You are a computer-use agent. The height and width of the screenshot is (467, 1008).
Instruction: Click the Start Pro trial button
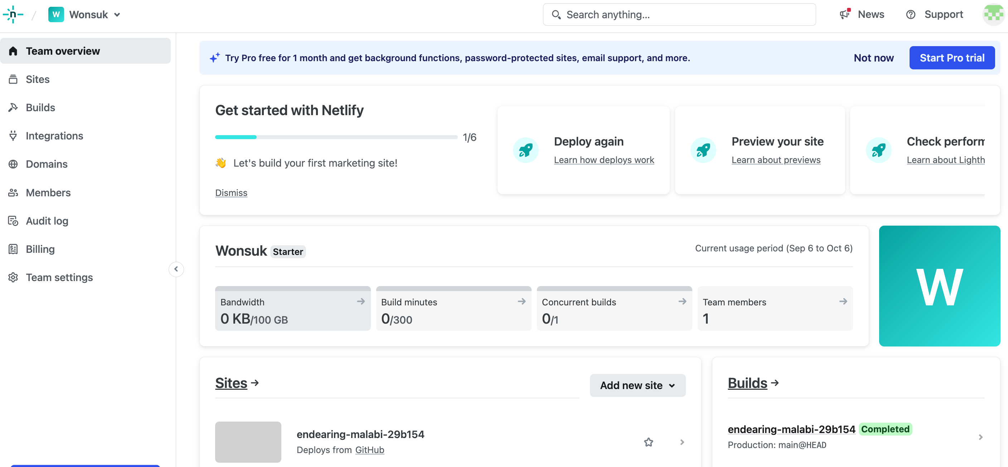952,58
